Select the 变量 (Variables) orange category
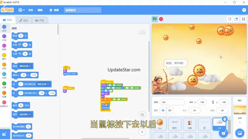The width and height of the screenshot is (248, 139). click(x=4, y=94)
